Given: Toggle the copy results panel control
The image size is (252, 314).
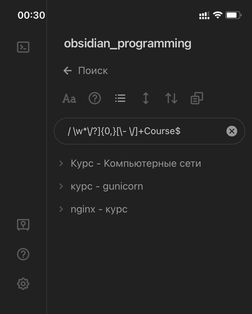Looking at the screenshot, I should [196, 98].
